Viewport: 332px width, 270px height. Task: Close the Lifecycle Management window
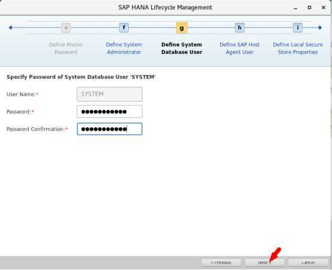pyautogui.click(x=324, y=8)
